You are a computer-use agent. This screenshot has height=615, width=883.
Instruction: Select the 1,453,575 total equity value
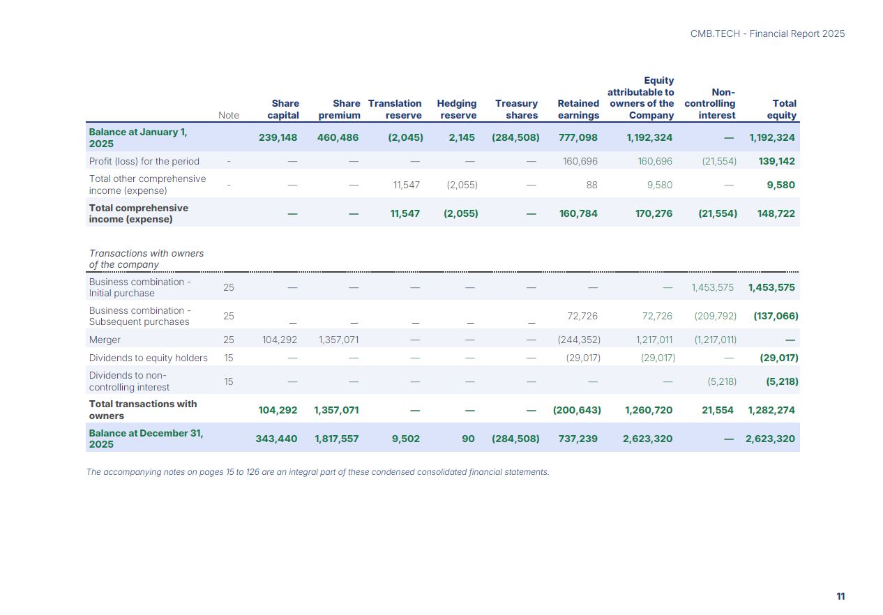(771, 287)
